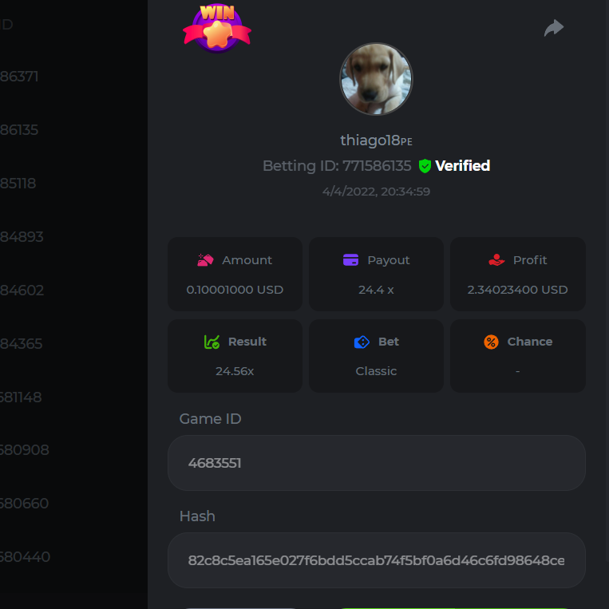Click the orange Chance percent icon
The height and width of the screenshot is (609, 609).
(491, 342)
